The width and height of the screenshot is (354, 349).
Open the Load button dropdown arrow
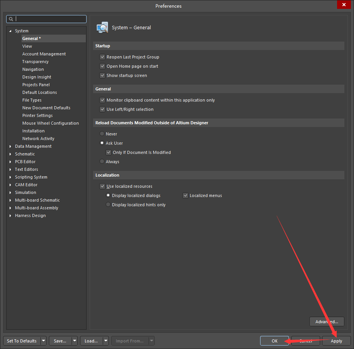click(x=106, y=341)
